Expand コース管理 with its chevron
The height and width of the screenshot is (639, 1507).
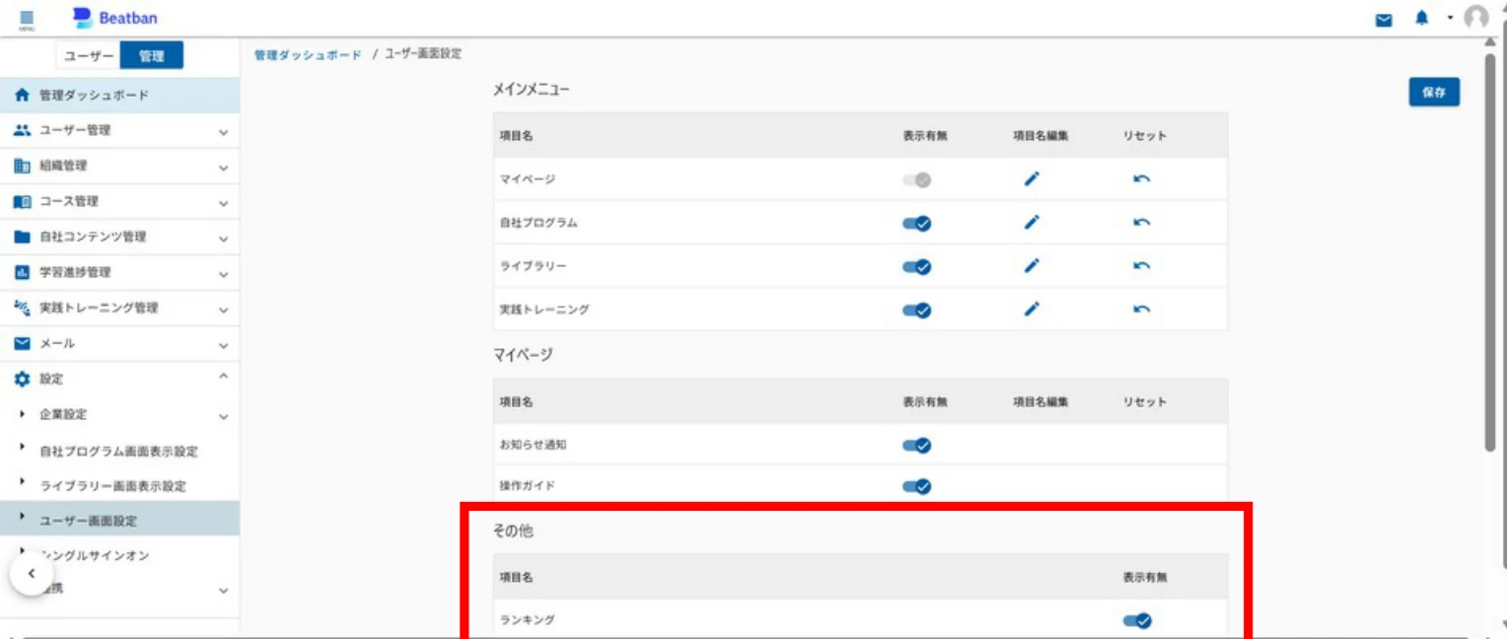tap(224, 203)
